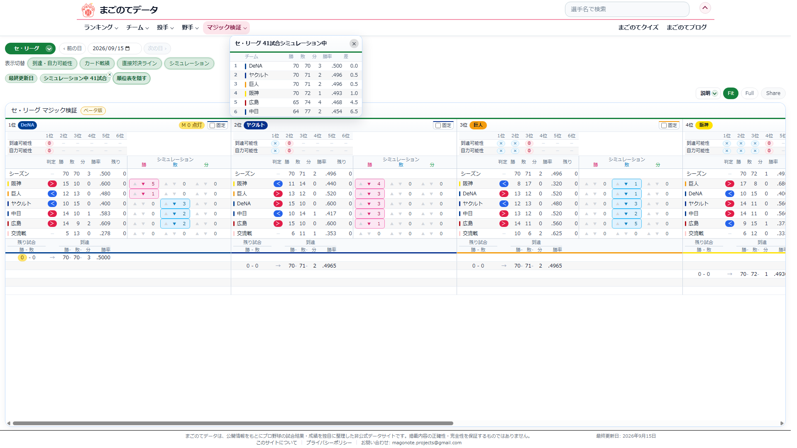797x448 pixels.
Task: Decrease losses stepper for ヤクルト in DeNA panel
Action: pos(174,204)
